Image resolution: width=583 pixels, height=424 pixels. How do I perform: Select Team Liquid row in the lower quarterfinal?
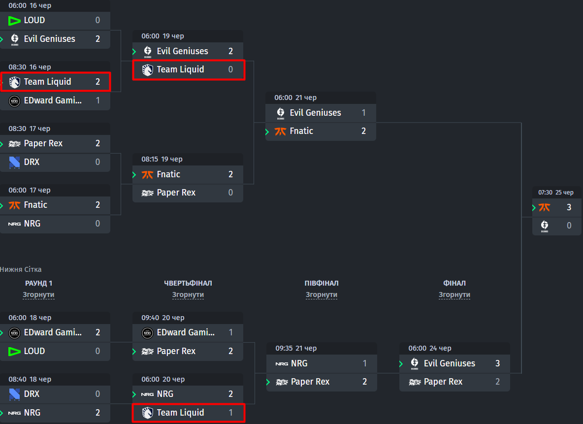[189, 413]
